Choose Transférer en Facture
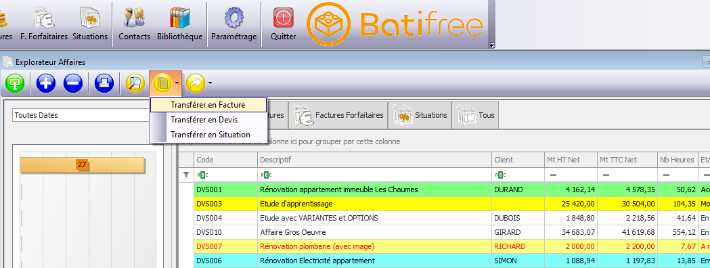Viewport: 710px width, 268px height. pyautogui.click(x=208, y=105)
